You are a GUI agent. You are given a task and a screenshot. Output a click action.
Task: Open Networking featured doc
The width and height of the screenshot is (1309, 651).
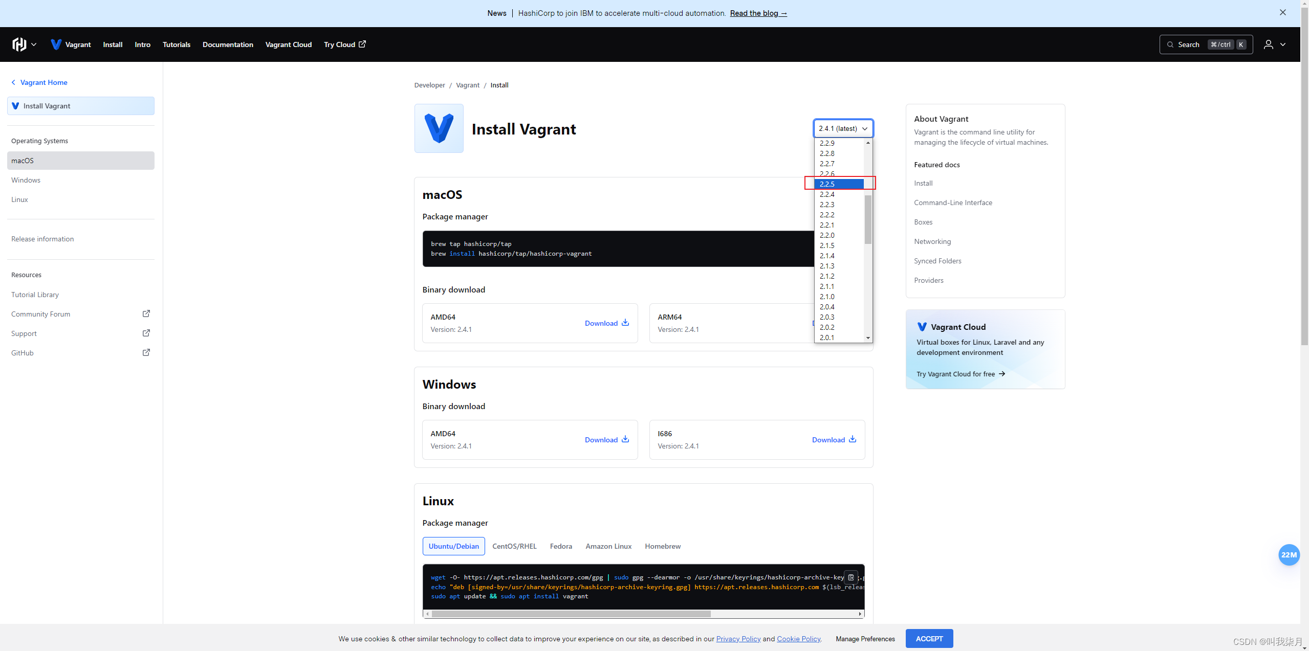point(932,241)
